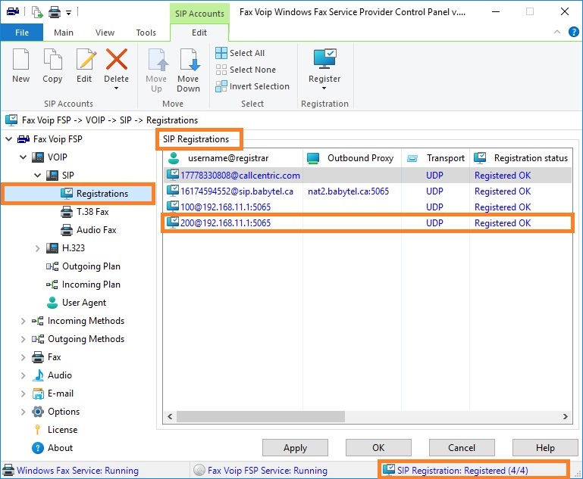Collapse the VOIP tree node

[24, 157]
